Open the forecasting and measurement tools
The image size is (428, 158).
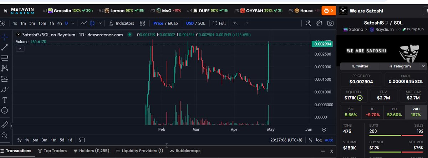[x=5, y=79]
